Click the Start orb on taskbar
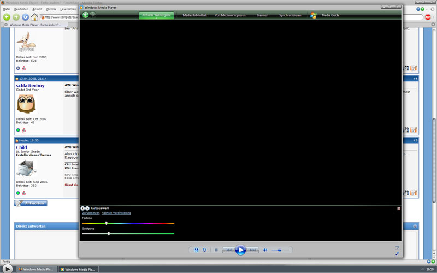This screenshot has height=273, width=437. (7, 269)
